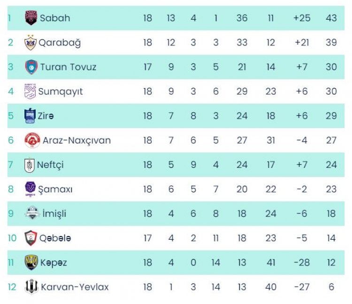Viewport: 352px width, 304px height.
Task: Click the Sabah club logo
Action: 31,18
